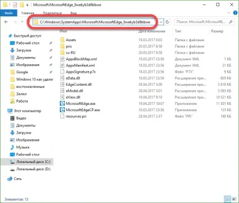Image resolution: width=239 pixels, height=203 pixels.
Task: Click the Back navigation arrow
Action: coord(6,22)
